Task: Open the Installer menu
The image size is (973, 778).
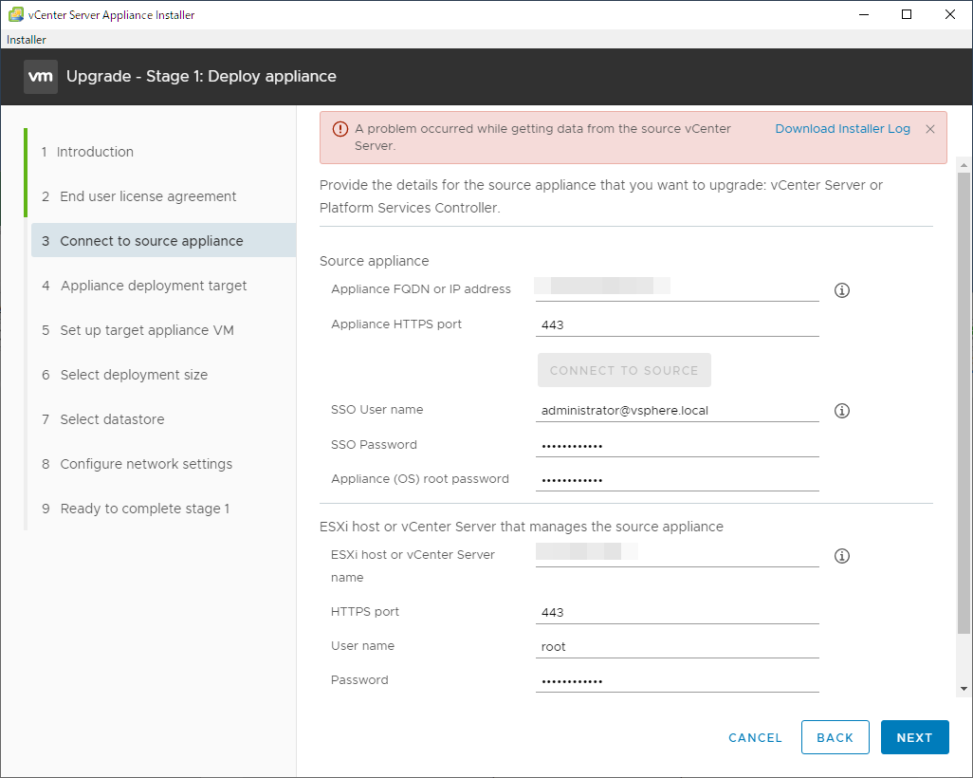Action: pyautogui.click(x=27, y=40)
